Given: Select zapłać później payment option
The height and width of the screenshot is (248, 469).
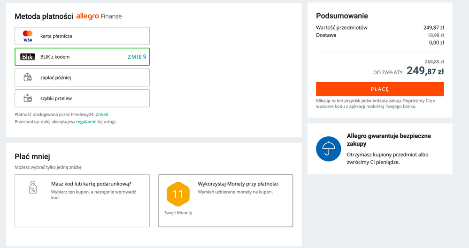Looking at the screenshot, I should (x=82, y=77).
